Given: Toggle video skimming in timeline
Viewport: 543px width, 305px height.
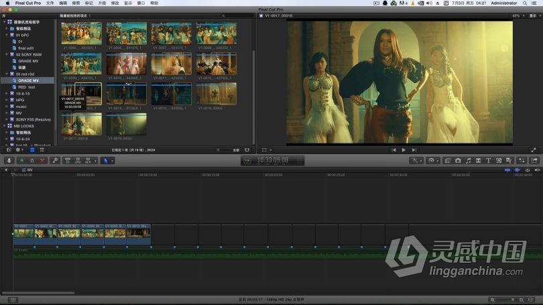Looking at the screenshot, I should [x=507, y=170].
